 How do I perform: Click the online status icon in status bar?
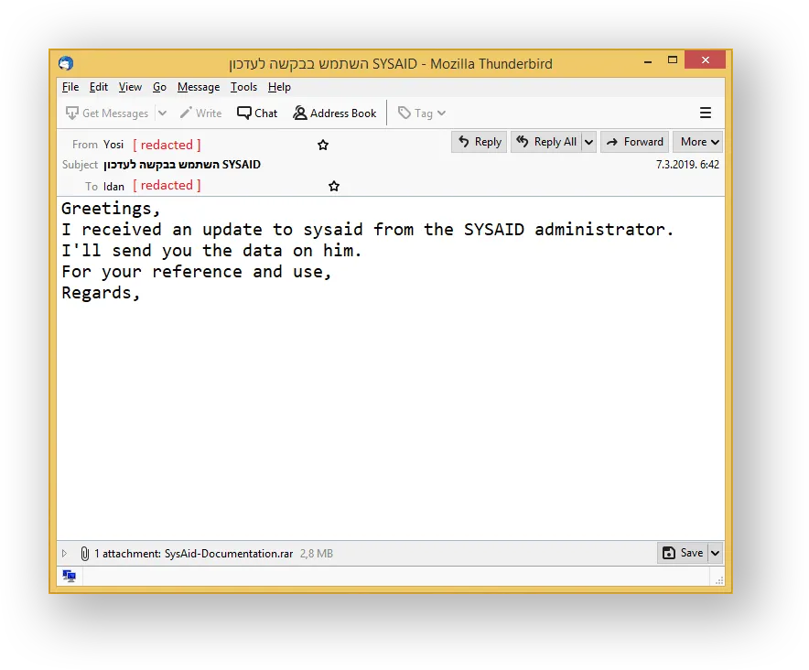[x=70, y=576]
